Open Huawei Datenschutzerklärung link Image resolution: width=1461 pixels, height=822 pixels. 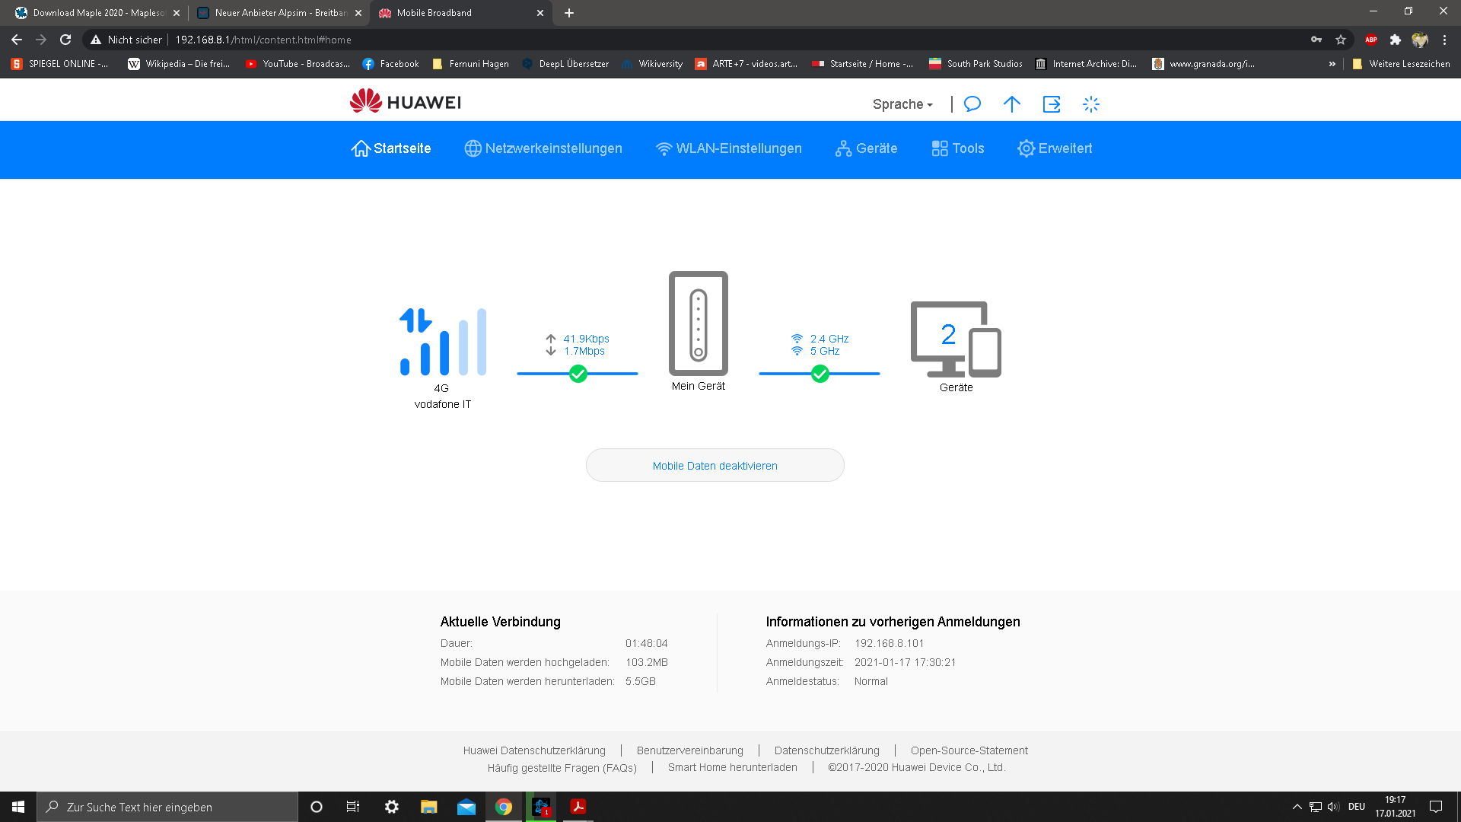(534, 750)
